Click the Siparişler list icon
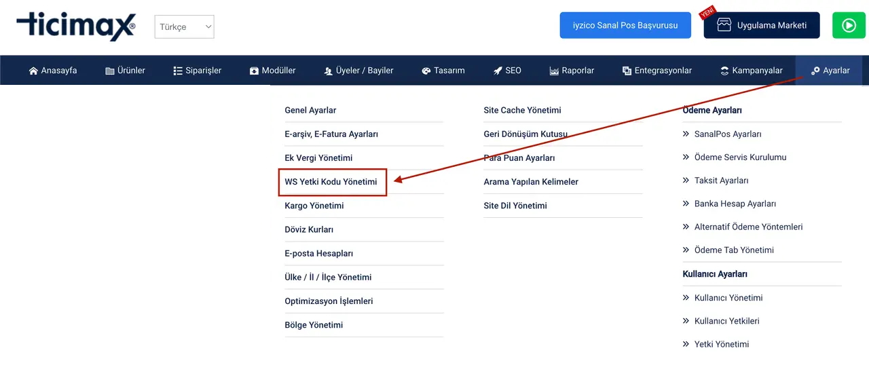Image resolution: width=869 pixels, height=380 pixels. (x=178, y=71)
